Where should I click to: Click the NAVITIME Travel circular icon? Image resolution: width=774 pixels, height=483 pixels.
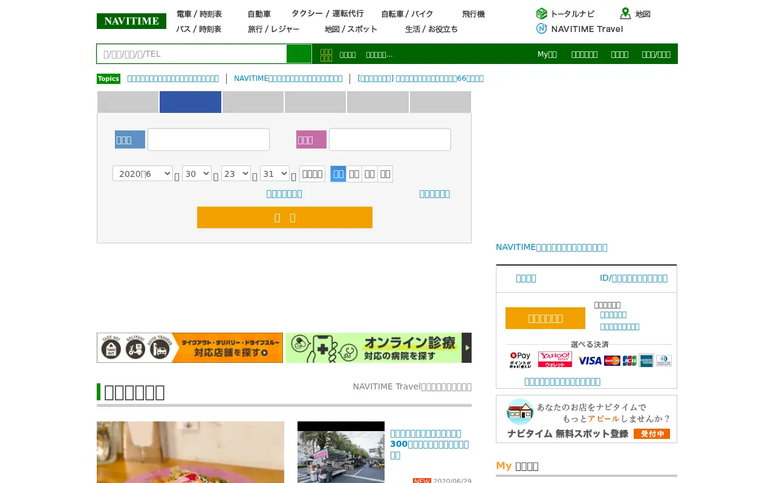[x=542, y=28]
